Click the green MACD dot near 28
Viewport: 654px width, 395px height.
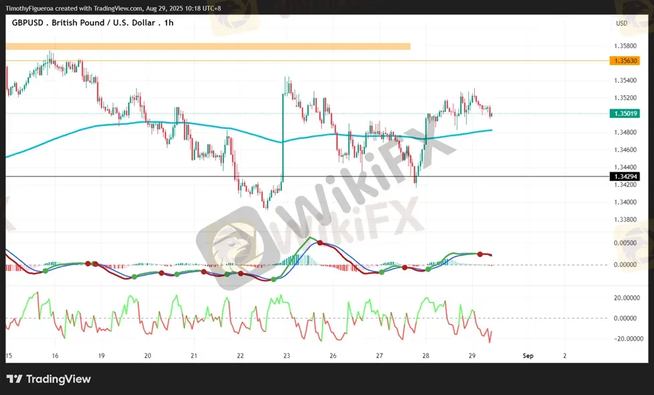428,269
